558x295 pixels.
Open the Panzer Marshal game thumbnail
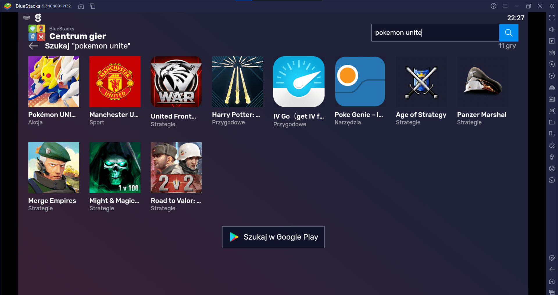[483, 82]
